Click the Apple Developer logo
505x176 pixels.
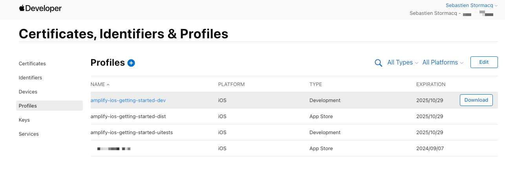[40, 8]
